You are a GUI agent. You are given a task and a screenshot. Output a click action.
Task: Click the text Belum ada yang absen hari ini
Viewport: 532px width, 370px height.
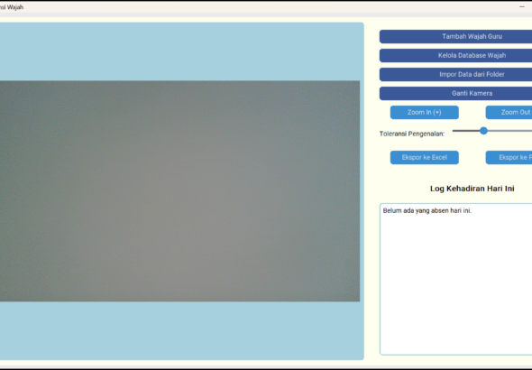coord(427,211)
